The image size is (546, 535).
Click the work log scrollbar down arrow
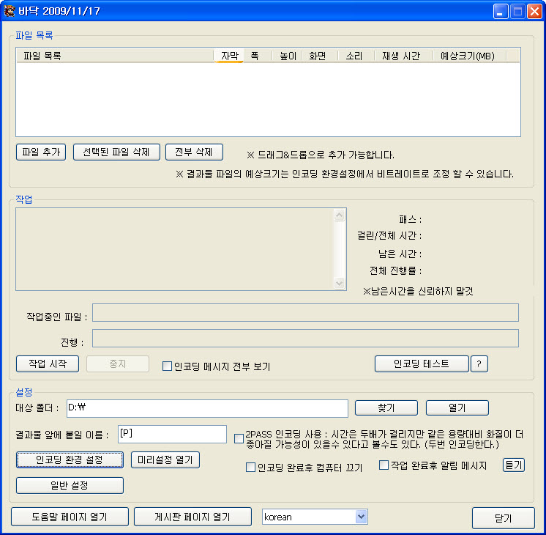(339, 283)
